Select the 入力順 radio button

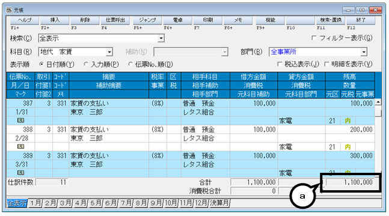(86, 64)
